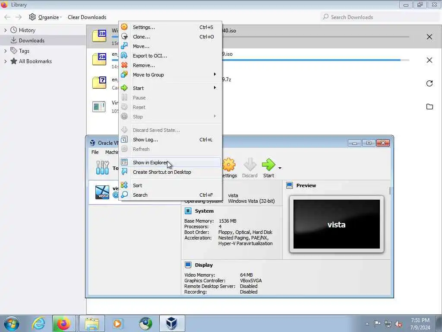This screenshot has height=332, width=442.
Task: Expand All Bookmarks in the sidebar
Action: click(x=5, y=61)
